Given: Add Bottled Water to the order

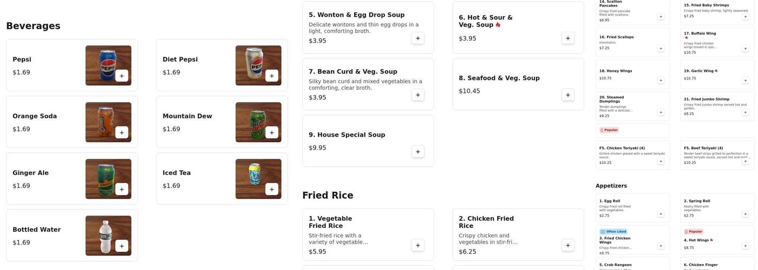Looking at the screenshot, I should (121, 246).
